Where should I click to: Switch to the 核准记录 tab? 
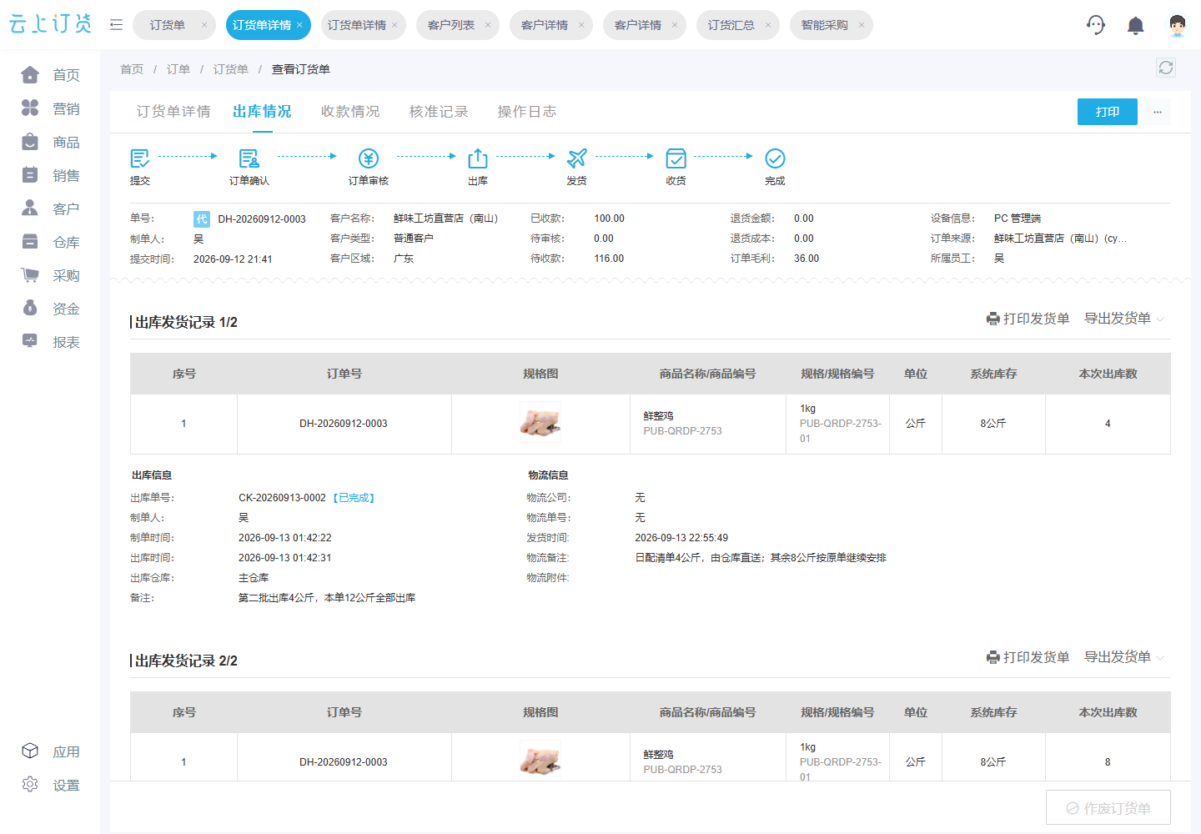coord(439,112)
